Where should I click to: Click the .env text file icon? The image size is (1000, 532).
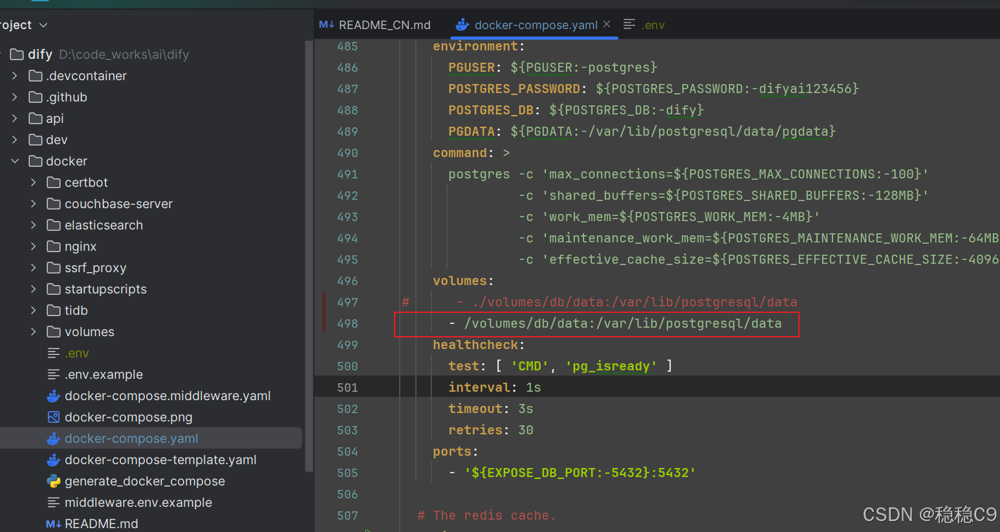pyautogui.click(x=54, y=353)
